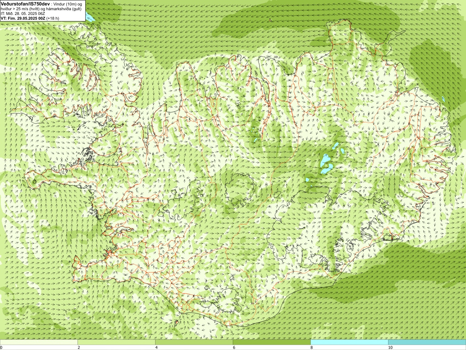Click legend scale label "4"
This screenshot has height=350, width=466.
click(157, 347)
